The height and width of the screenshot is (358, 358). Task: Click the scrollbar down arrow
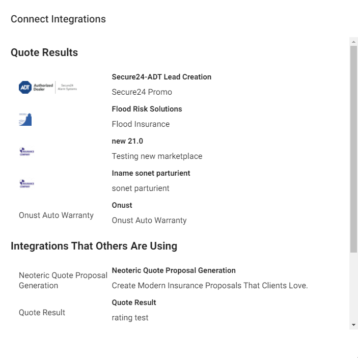click(x=353, y=325)
